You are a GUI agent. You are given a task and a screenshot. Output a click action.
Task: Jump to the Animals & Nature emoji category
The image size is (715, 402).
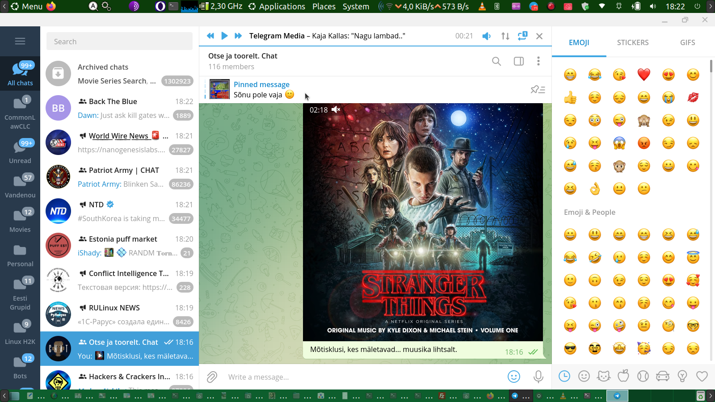[x=604, y=377]
